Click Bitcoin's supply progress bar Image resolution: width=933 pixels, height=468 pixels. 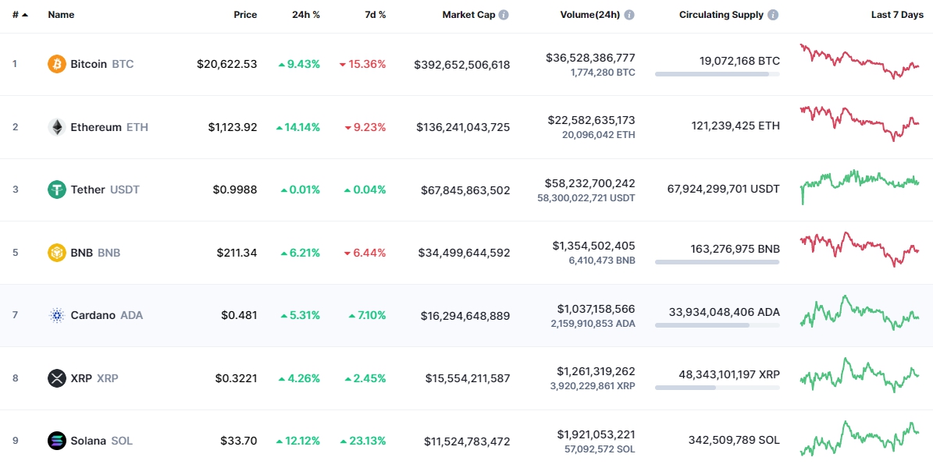pyautogui.click(x=717, y=74)
